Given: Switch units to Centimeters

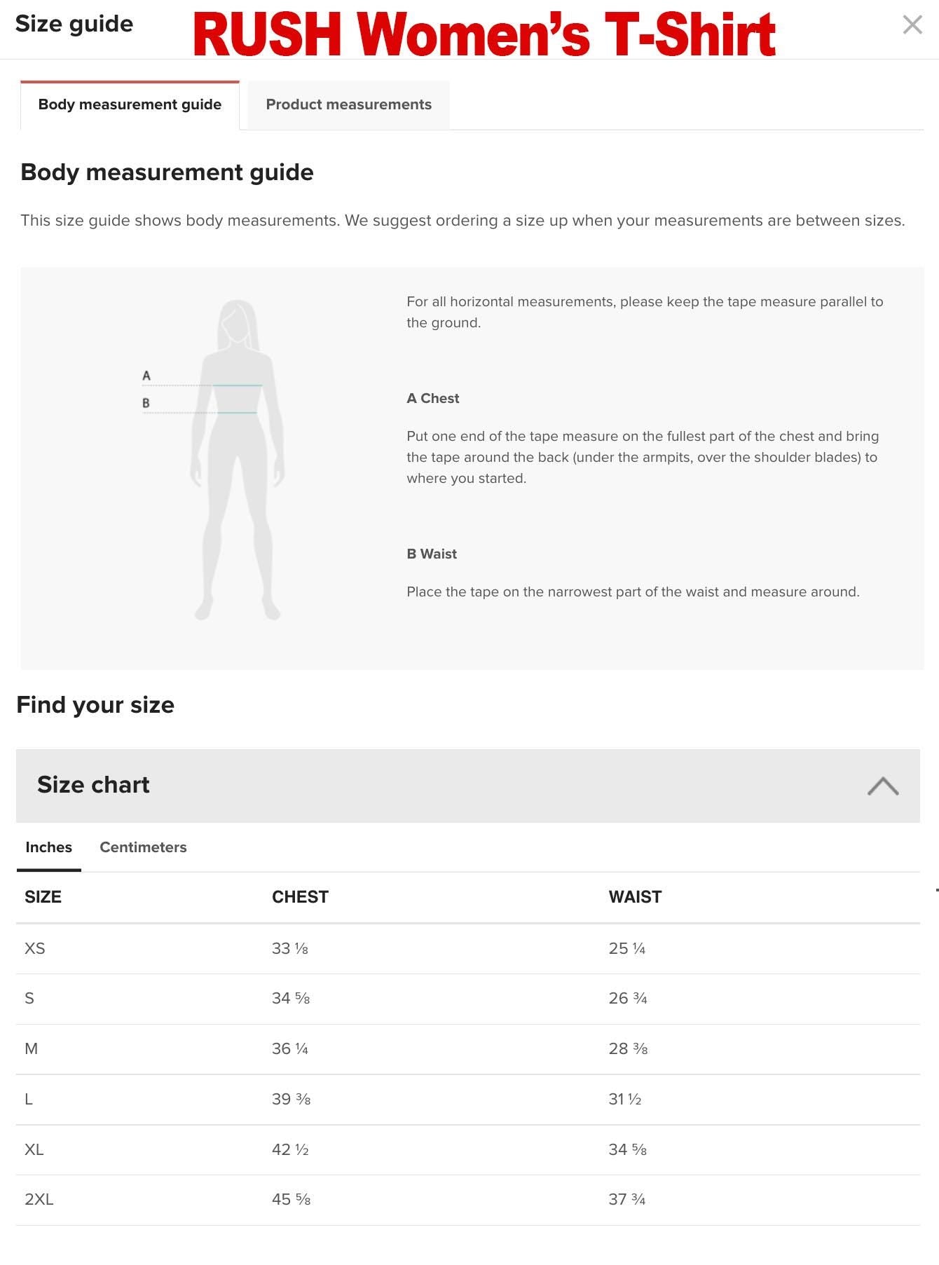Looking at the screenshot, I should (x=142, y=847).
